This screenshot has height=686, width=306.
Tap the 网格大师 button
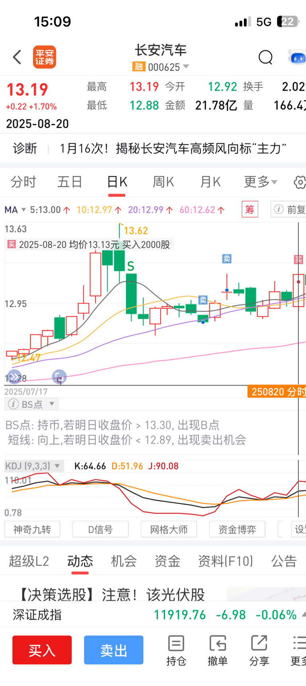[169, 529]
